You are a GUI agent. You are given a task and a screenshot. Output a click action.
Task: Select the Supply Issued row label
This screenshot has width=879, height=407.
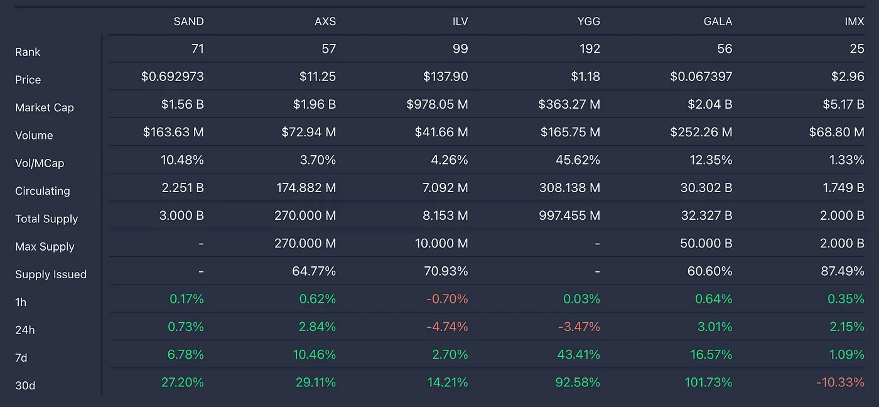pos(51,274)
